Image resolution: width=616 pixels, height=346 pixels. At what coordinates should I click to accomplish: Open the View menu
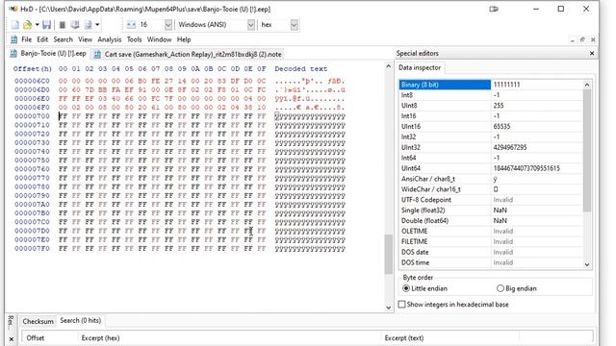[x=85, y=39]
